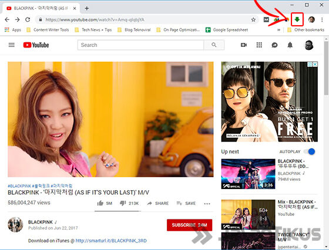
Task: Open the Apps shortcut in bookmarks bar
Action: point(12,30)
